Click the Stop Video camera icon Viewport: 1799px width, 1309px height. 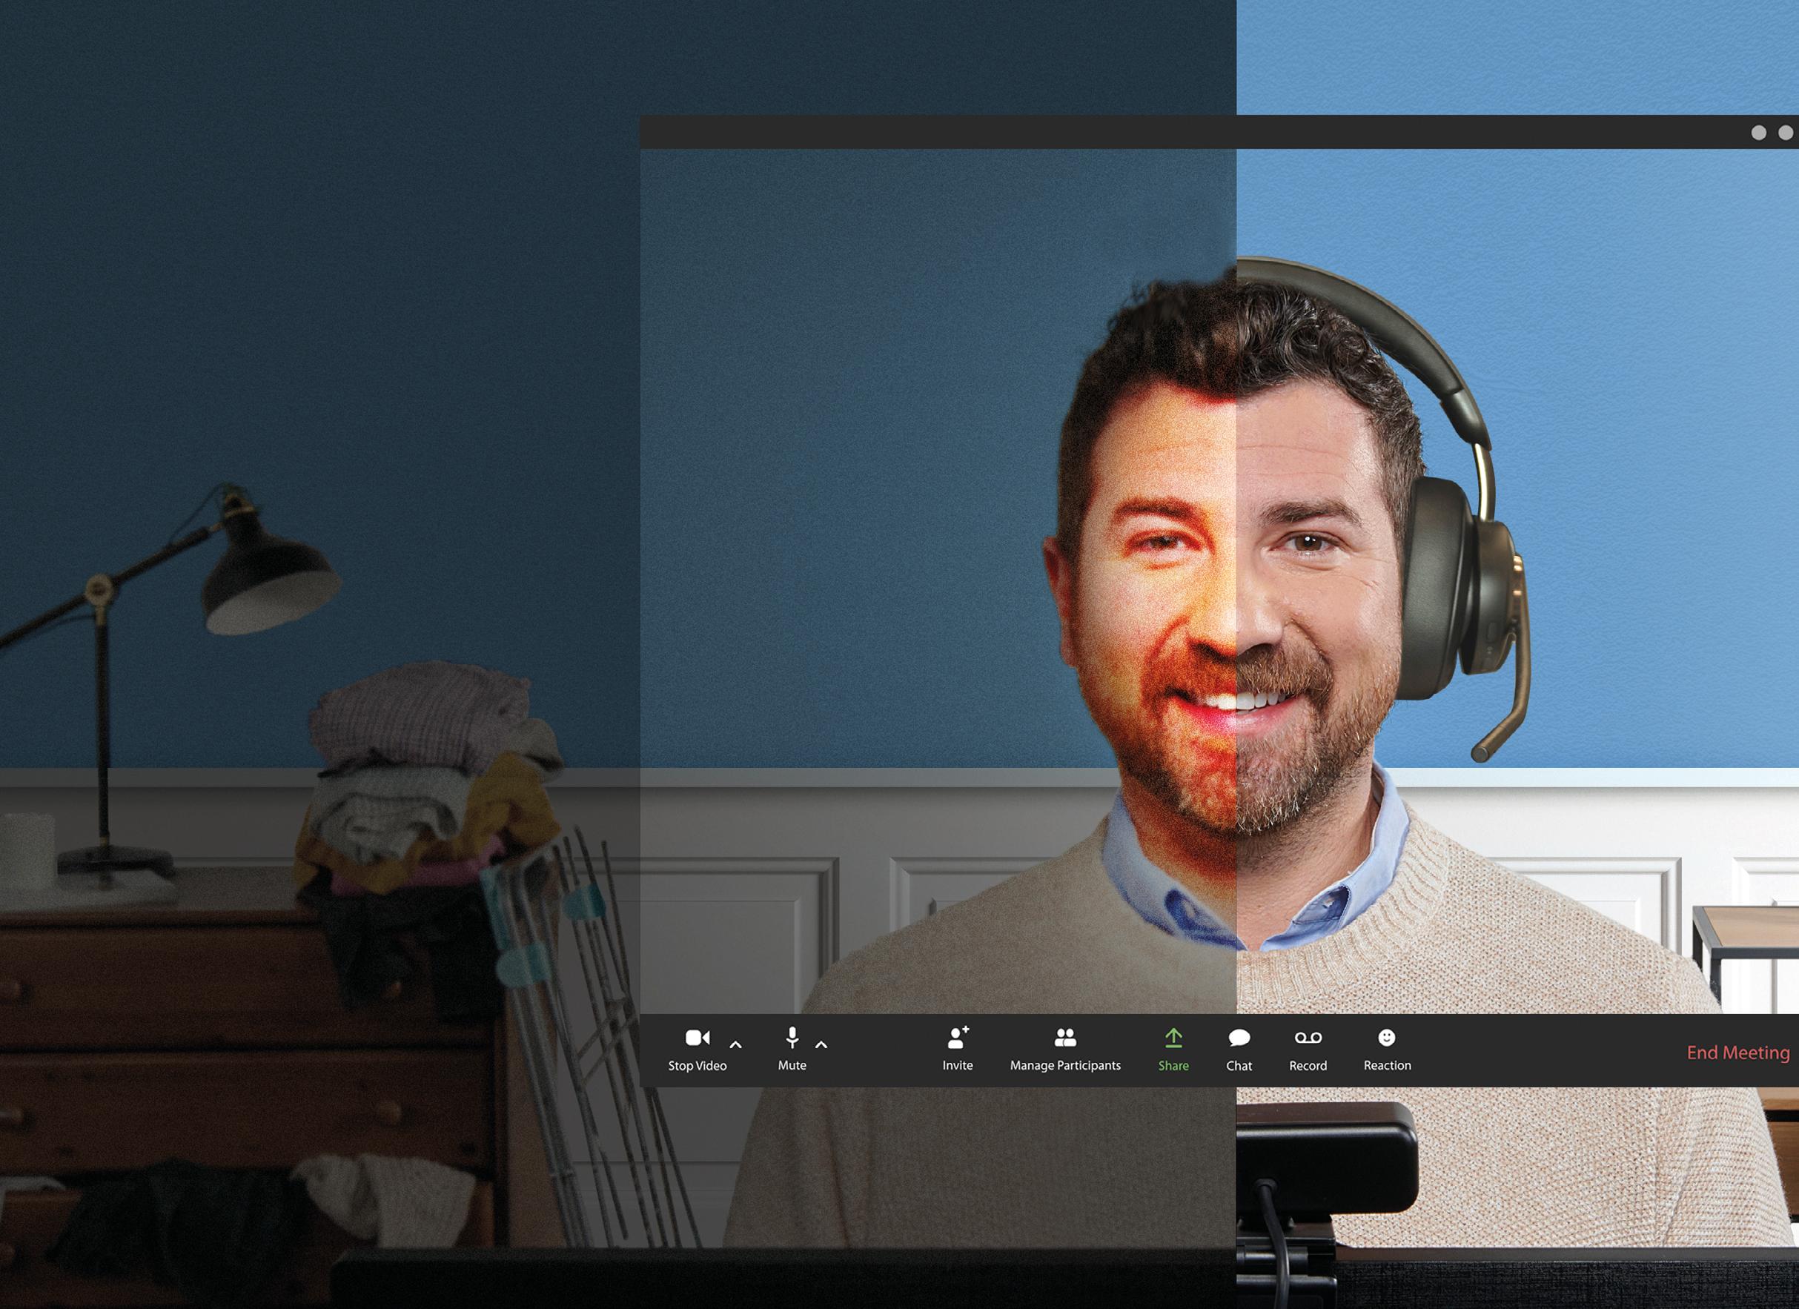[x=698, y=1038]
